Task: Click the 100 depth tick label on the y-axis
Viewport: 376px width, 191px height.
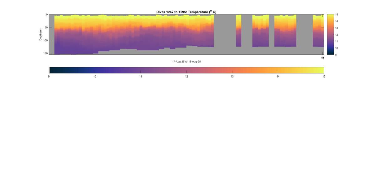Action: [x=45, y=40]
